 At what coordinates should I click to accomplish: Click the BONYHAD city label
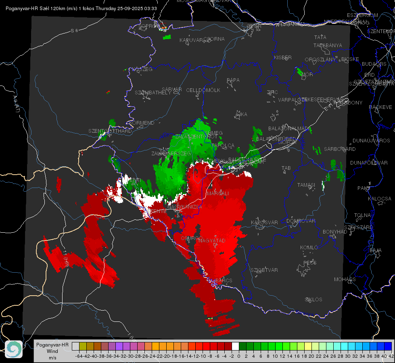(x=335, y=232)
